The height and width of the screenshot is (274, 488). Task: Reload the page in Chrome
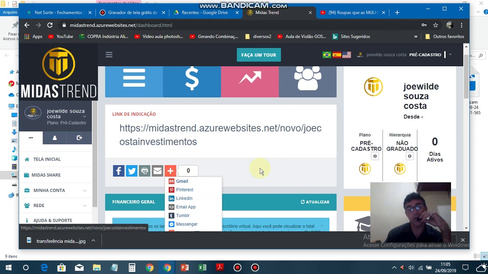coord(50,25)
